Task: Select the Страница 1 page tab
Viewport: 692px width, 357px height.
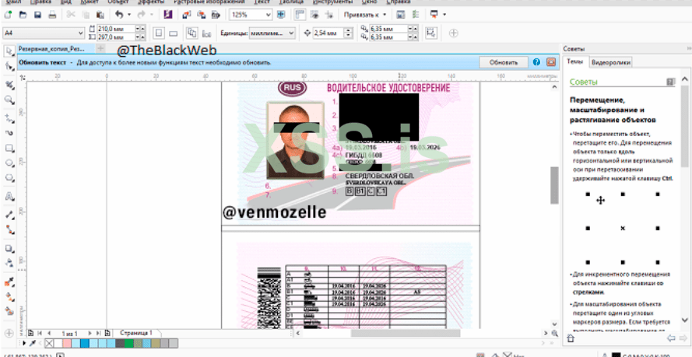Action: 136,333
